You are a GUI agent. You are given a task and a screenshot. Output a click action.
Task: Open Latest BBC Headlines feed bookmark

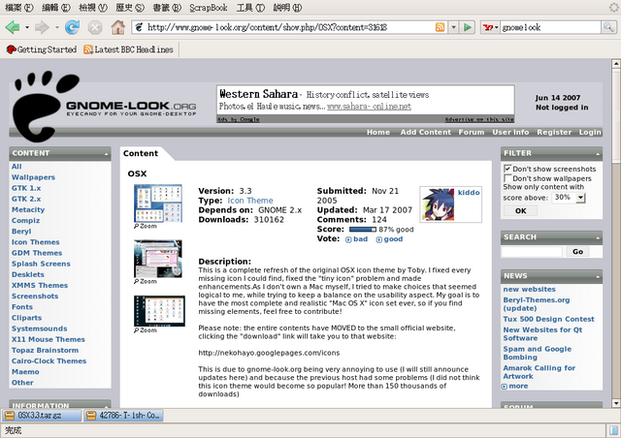point(129,49)
